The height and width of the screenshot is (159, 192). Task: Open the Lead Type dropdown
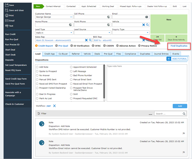tap(71, 33)
